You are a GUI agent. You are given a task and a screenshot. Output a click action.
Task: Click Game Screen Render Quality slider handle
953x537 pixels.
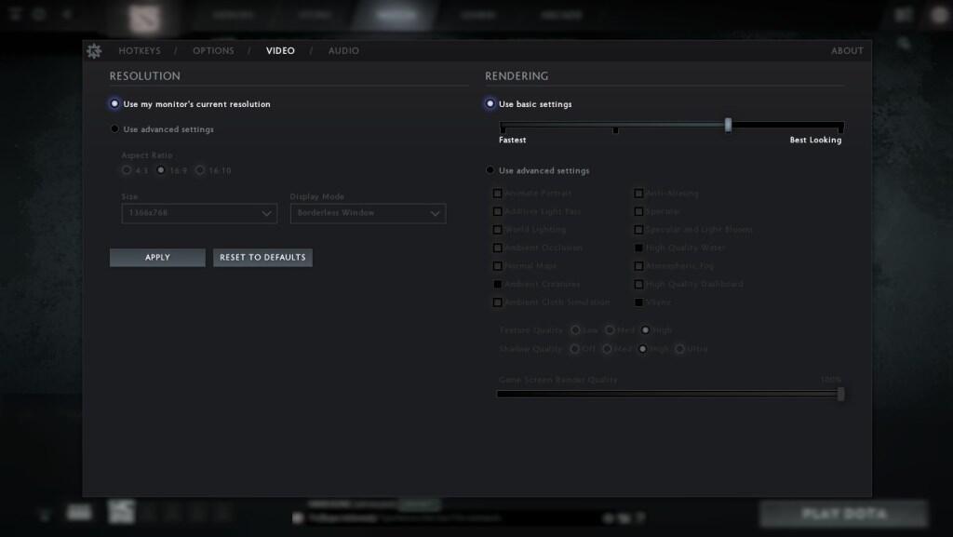click(x=840, y=395)
